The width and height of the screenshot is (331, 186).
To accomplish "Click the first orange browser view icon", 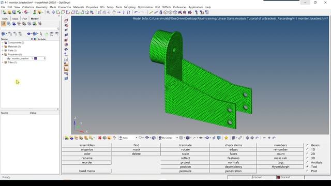I will point(4,24).
